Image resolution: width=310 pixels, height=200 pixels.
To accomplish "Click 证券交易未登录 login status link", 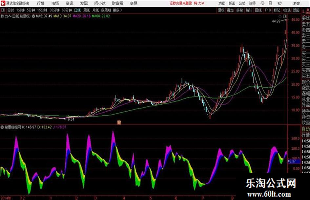I will click(x=181, y=3).
